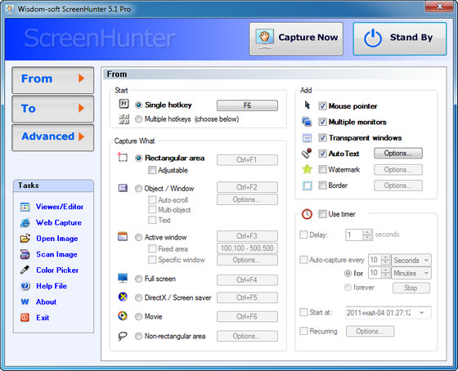
Task: Click the Object / Window icon
Action: (x=123, y=188)
